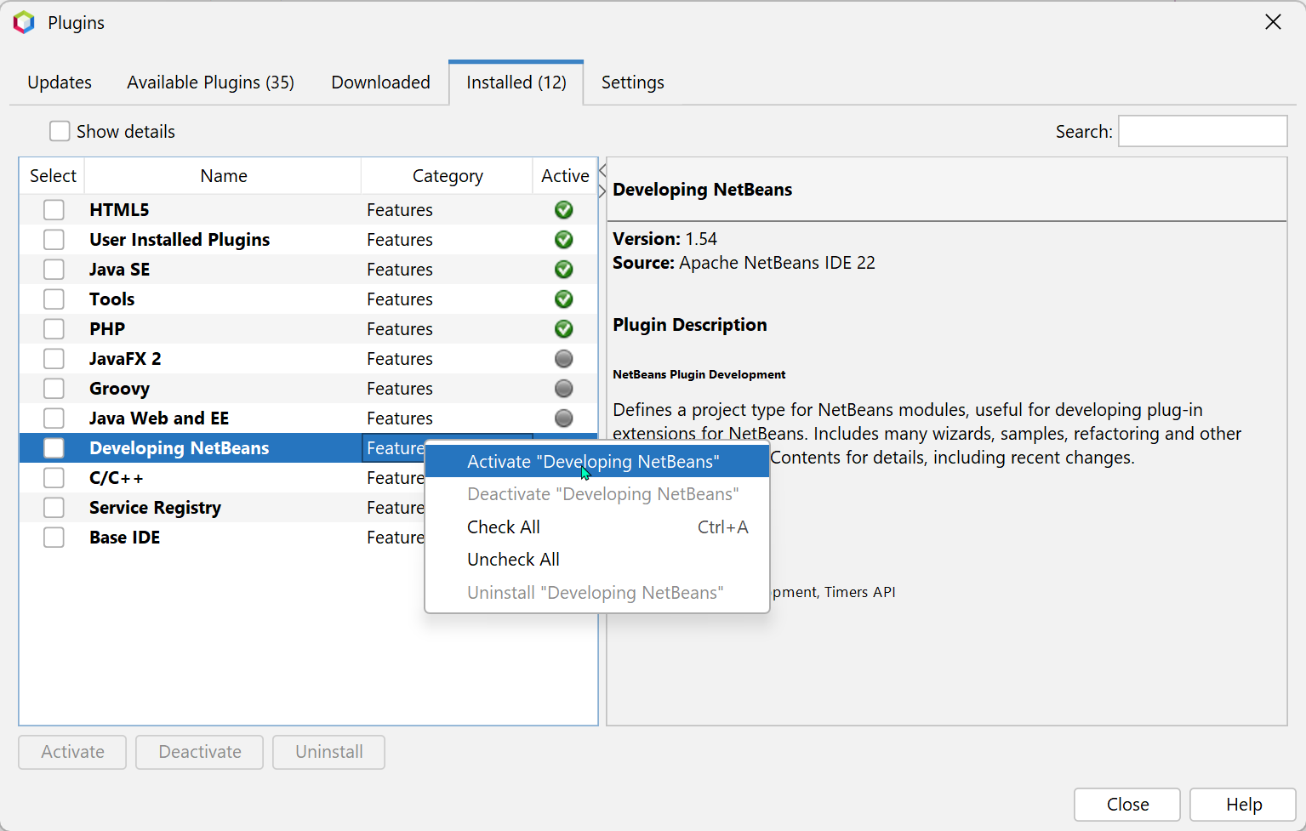
Task: Expand the details pane using the right arrow on the divider
Action: coord(602,191)
